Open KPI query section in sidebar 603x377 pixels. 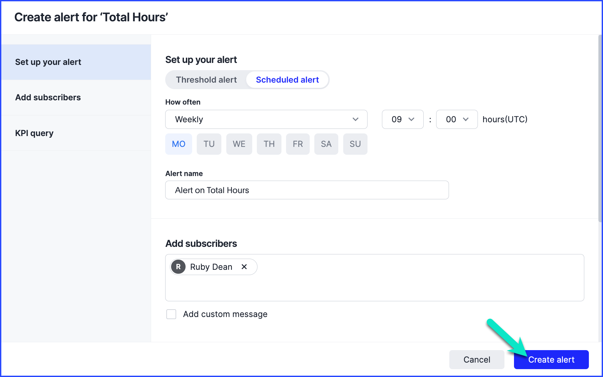pyautogui.click(x=34, y=133)
